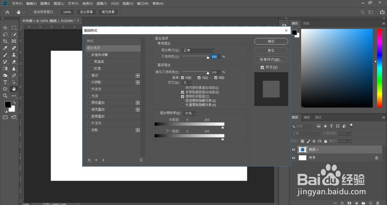
Task: Select the Clone Stamp tool
Action: pyautogui.click(x=14, y=55)
